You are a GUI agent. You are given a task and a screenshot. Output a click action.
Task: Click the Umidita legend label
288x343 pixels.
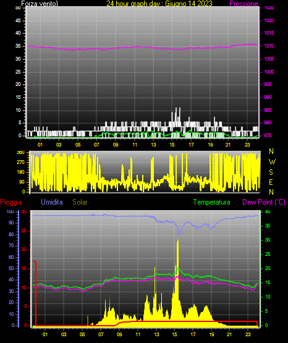coord(52,202)
